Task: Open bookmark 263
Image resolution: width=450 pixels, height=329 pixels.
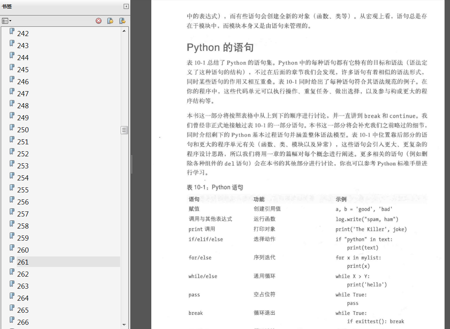Action: [23, 286]
